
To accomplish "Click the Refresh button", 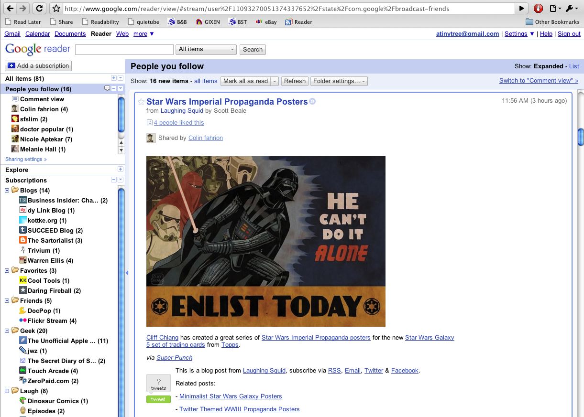I will (x=295, y=81).
